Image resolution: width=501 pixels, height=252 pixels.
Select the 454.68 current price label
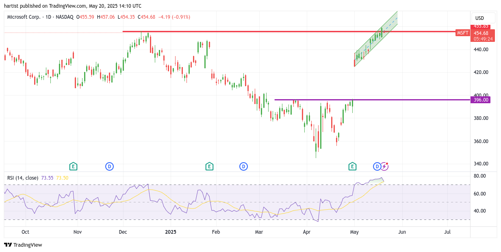[481, 33]
